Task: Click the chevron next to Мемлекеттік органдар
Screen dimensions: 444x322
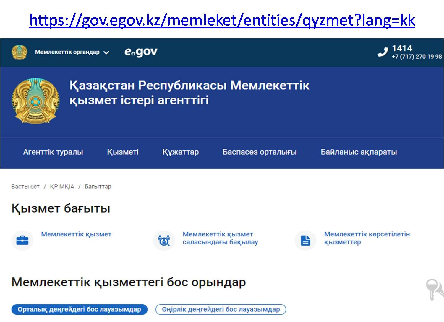Action: (106, 53)
